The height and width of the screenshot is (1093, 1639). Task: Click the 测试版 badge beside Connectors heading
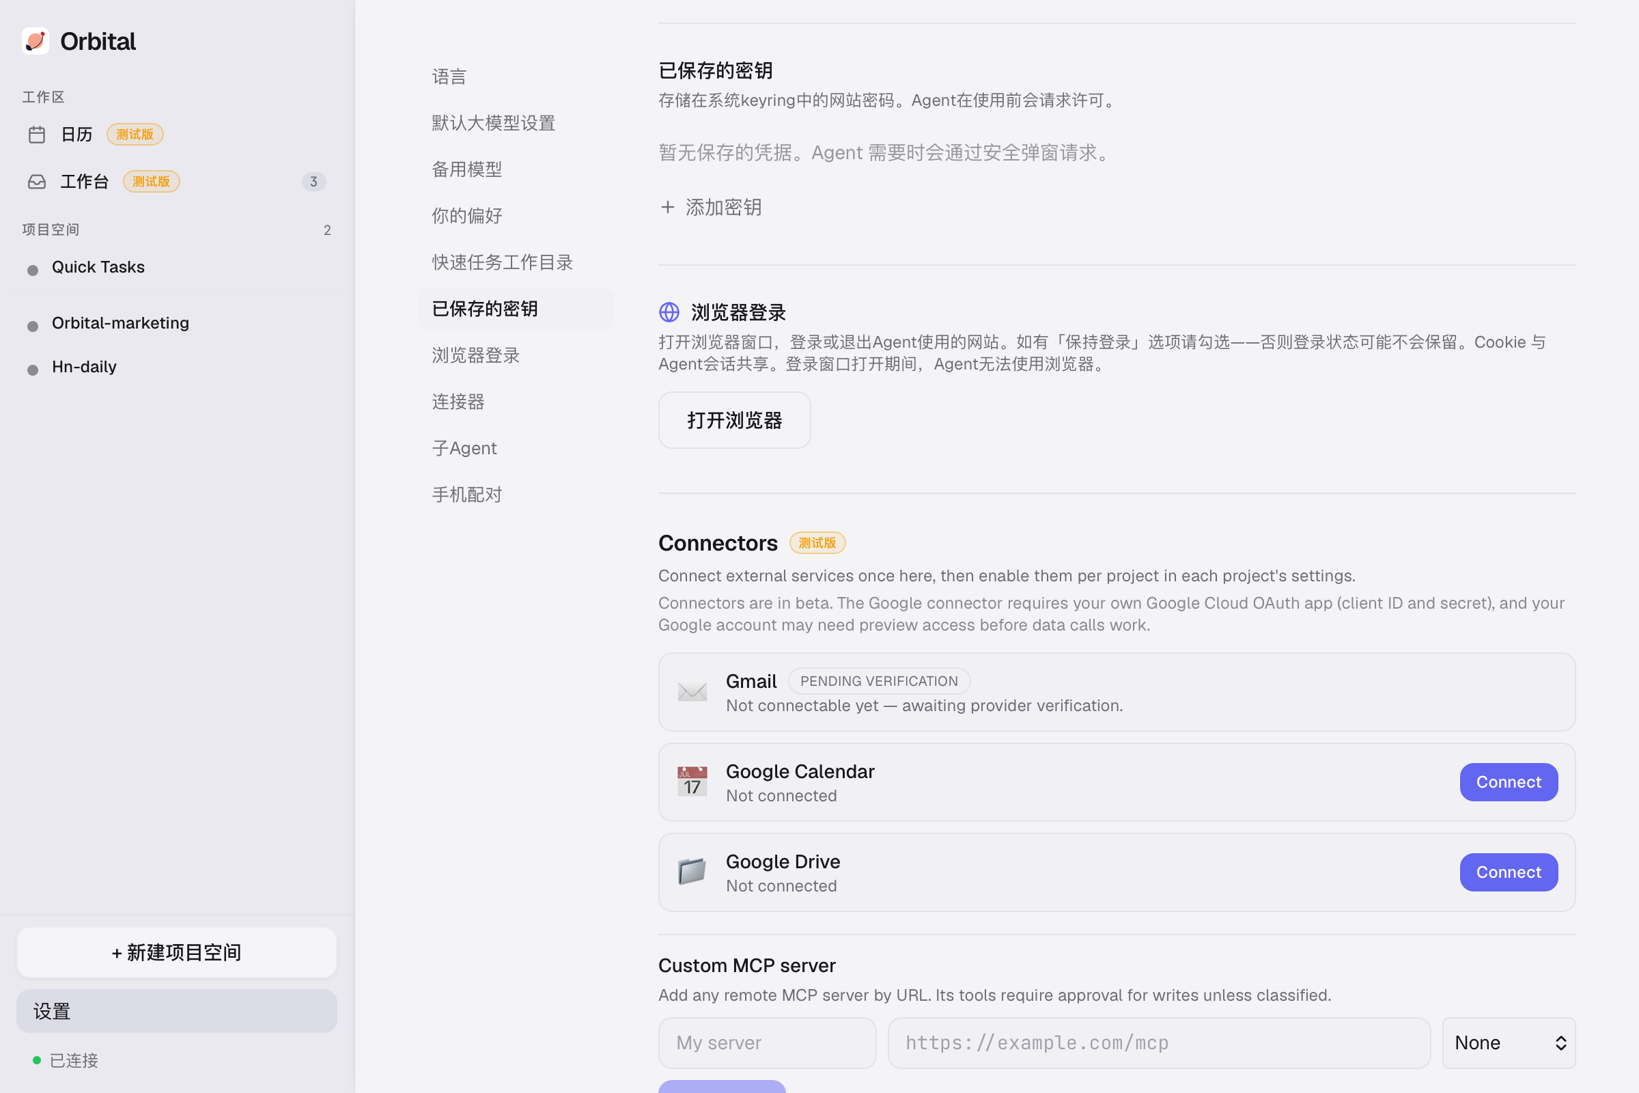(x=817, y=543)
